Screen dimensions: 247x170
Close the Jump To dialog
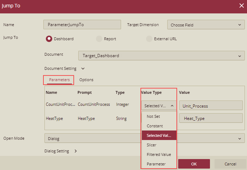pos(241,6)
